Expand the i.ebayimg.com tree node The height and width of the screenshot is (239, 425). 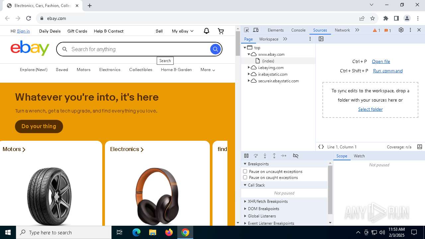click(x=249, y=67)
